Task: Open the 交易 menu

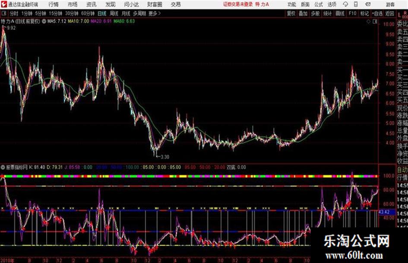Action: point(176,4)
